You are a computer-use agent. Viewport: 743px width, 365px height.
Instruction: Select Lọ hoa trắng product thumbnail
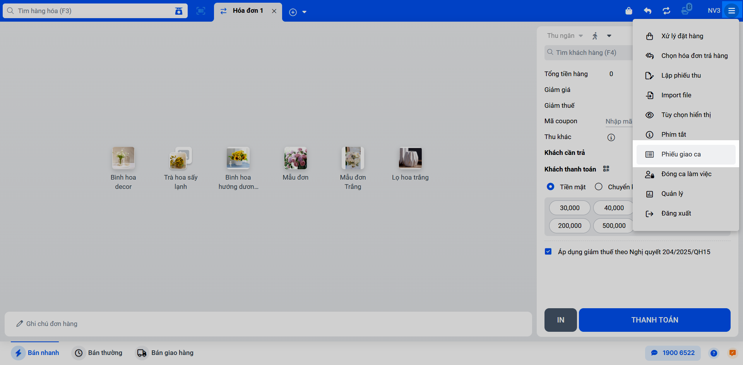point(410,158)
